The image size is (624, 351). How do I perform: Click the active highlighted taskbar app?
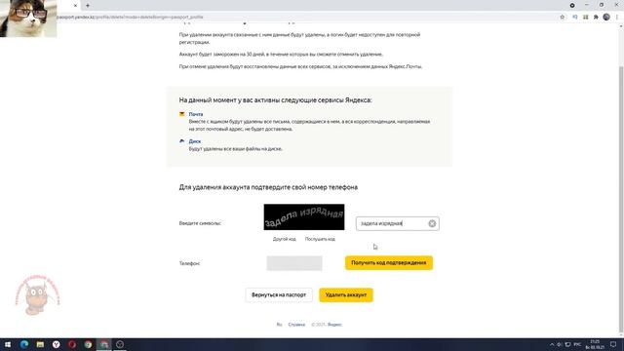[104, 344]
